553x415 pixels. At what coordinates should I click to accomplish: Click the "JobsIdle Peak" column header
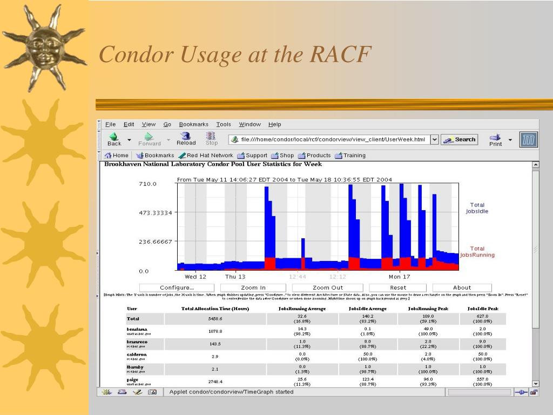pos(483,309)
